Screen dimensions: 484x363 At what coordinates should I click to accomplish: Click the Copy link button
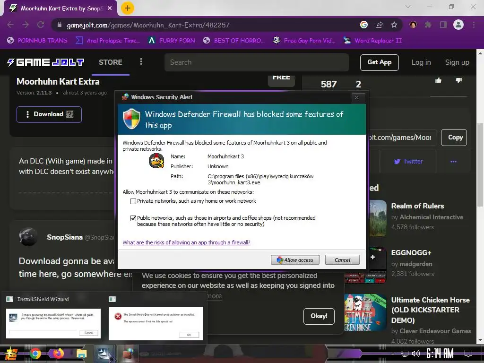coord(454,138)
